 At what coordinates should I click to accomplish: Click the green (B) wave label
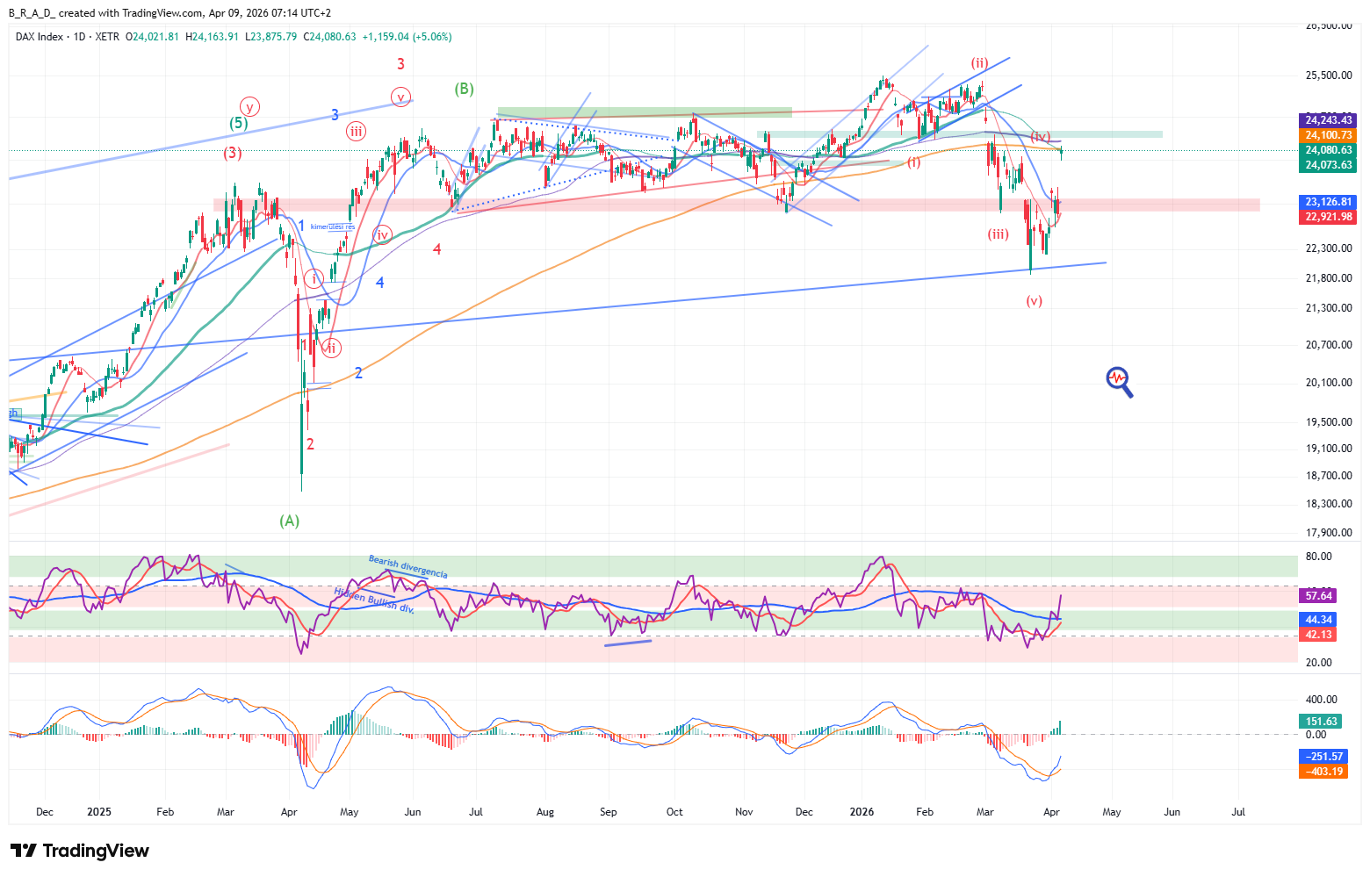point(464,89)
